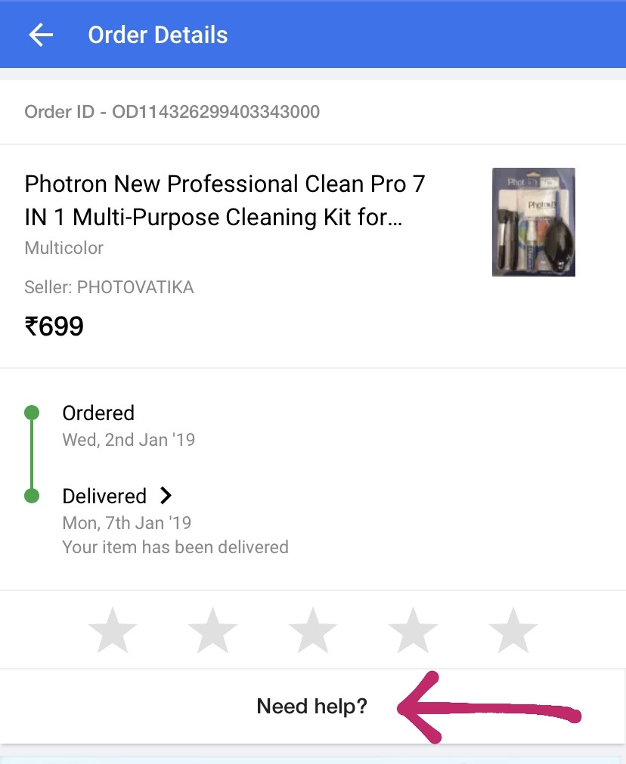
Task: Open the Photron cleaning kit product title
Action: 225,201
